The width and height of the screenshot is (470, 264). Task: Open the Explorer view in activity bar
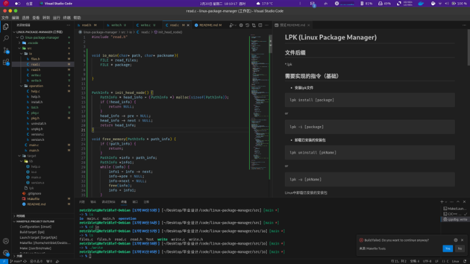tap(6, 26)
